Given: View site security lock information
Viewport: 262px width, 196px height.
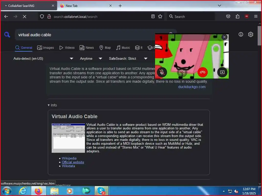Looking at the screenshot, I should [49, 17].
